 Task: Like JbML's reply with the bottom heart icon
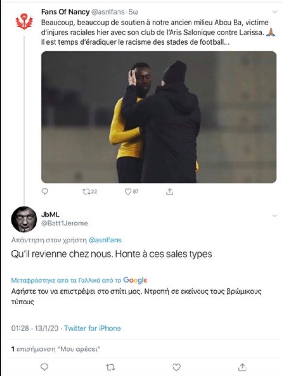point(176,367)
